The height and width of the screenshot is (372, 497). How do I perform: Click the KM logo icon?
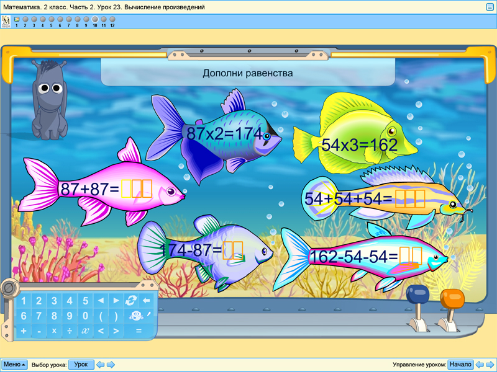(x=6, y=20)
